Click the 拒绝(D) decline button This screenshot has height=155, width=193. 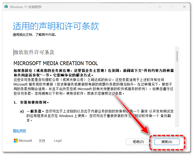point(138,142)
